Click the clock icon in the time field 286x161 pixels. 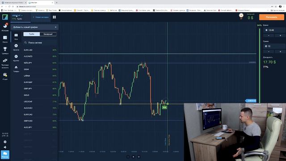click(266, 30)
